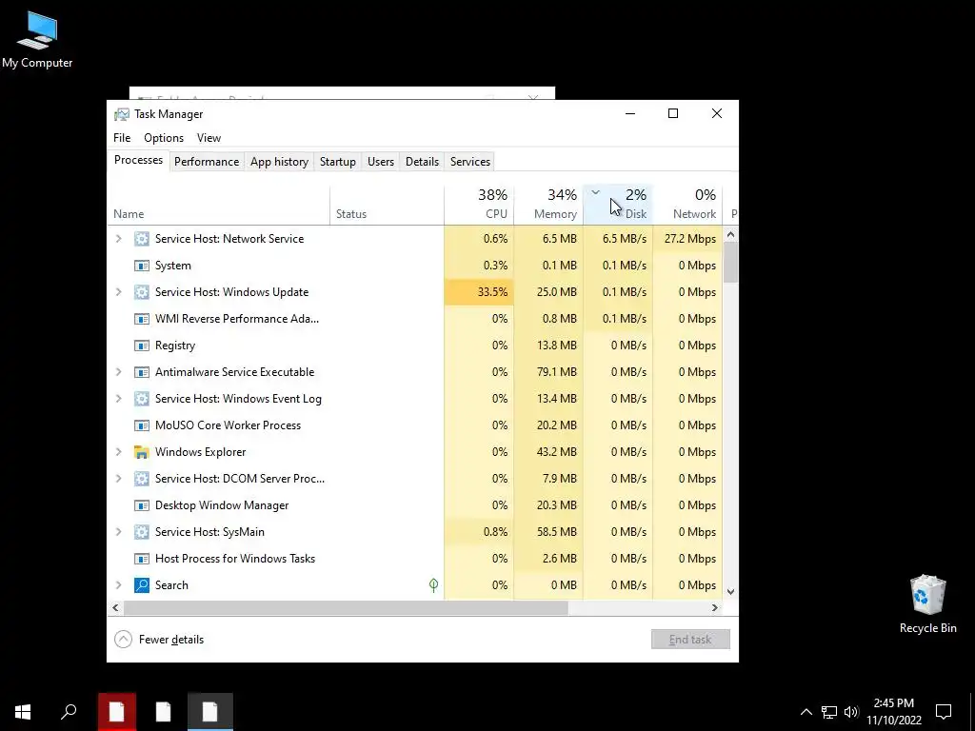The width and height of the screenshot is (975, 731).
Task: Select the 79.1 MB memory value
Action: coord(556,372)
